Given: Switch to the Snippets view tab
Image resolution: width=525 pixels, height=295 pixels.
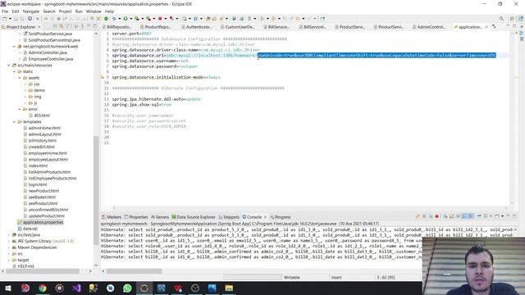Looking at the screenshot, I should [229, 217].
